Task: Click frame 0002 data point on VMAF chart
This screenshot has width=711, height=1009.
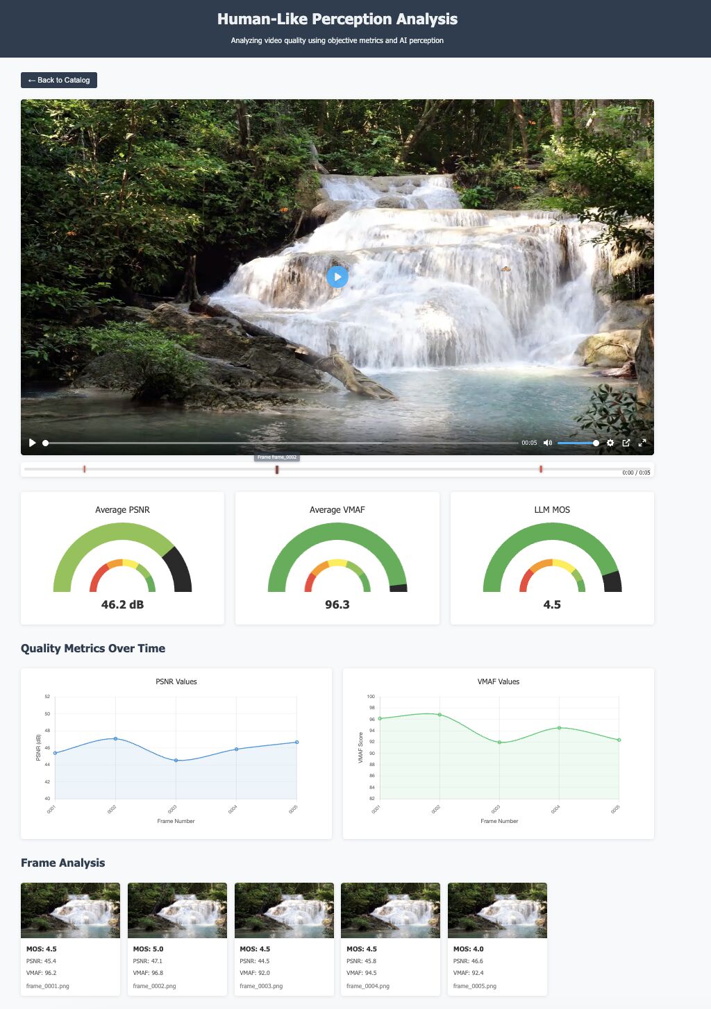Action: pyautogui.click(x=440, y=714)
